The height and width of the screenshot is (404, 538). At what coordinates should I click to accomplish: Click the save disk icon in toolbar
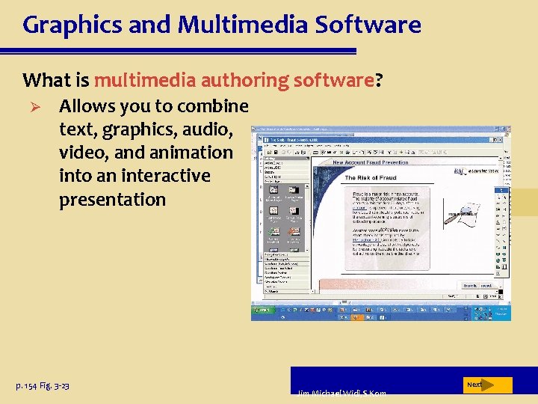tap(276, 152)
